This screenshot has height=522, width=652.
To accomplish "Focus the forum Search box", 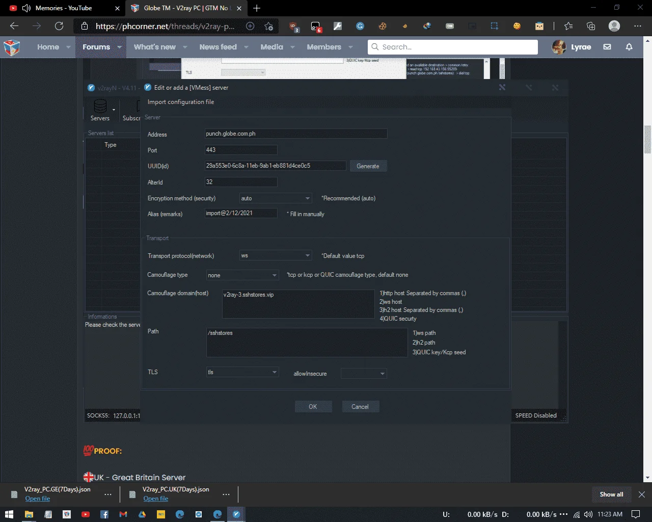I will 453,47.
